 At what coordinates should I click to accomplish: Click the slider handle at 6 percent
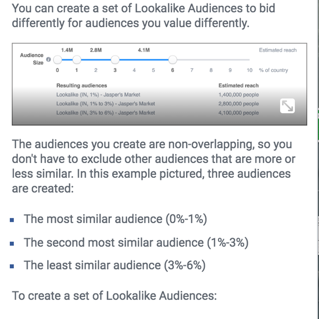(173, 60)
